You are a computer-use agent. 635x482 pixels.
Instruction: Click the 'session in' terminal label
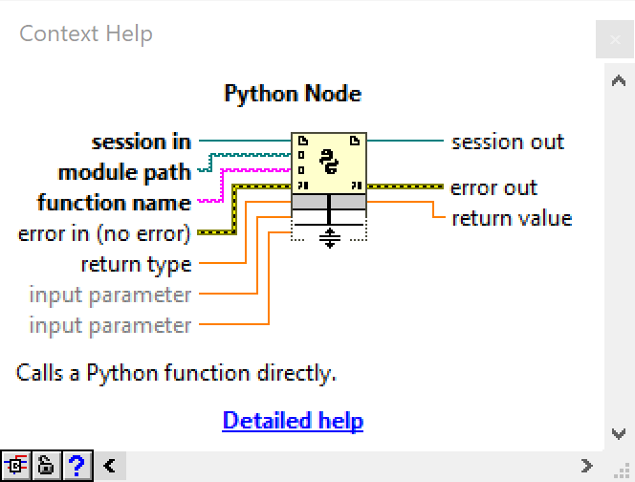[141, 142]
